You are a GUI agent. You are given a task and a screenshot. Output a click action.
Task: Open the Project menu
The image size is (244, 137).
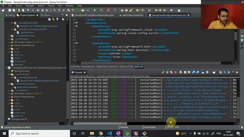[x=51, y=6]
